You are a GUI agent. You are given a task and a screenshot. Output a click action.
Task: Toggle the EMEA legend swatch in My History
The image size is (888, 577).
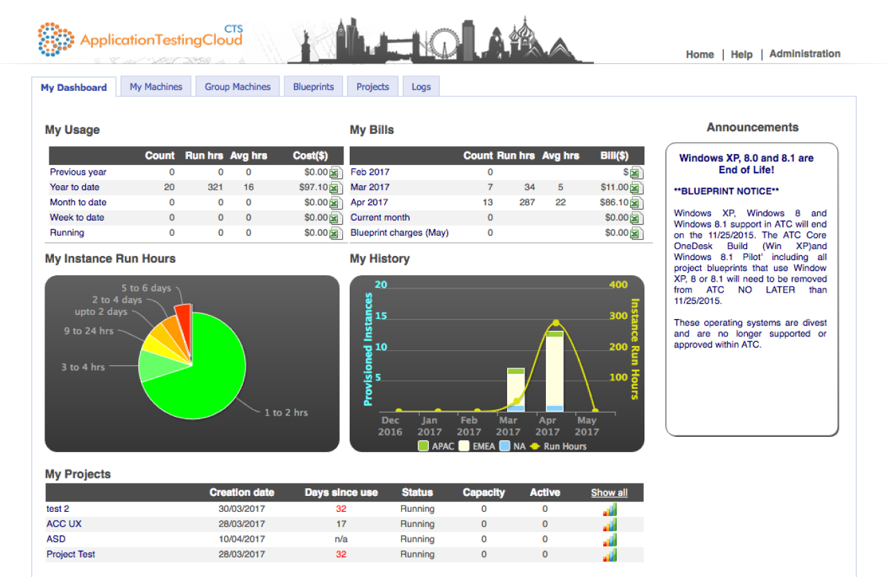[x=463, y=446]
